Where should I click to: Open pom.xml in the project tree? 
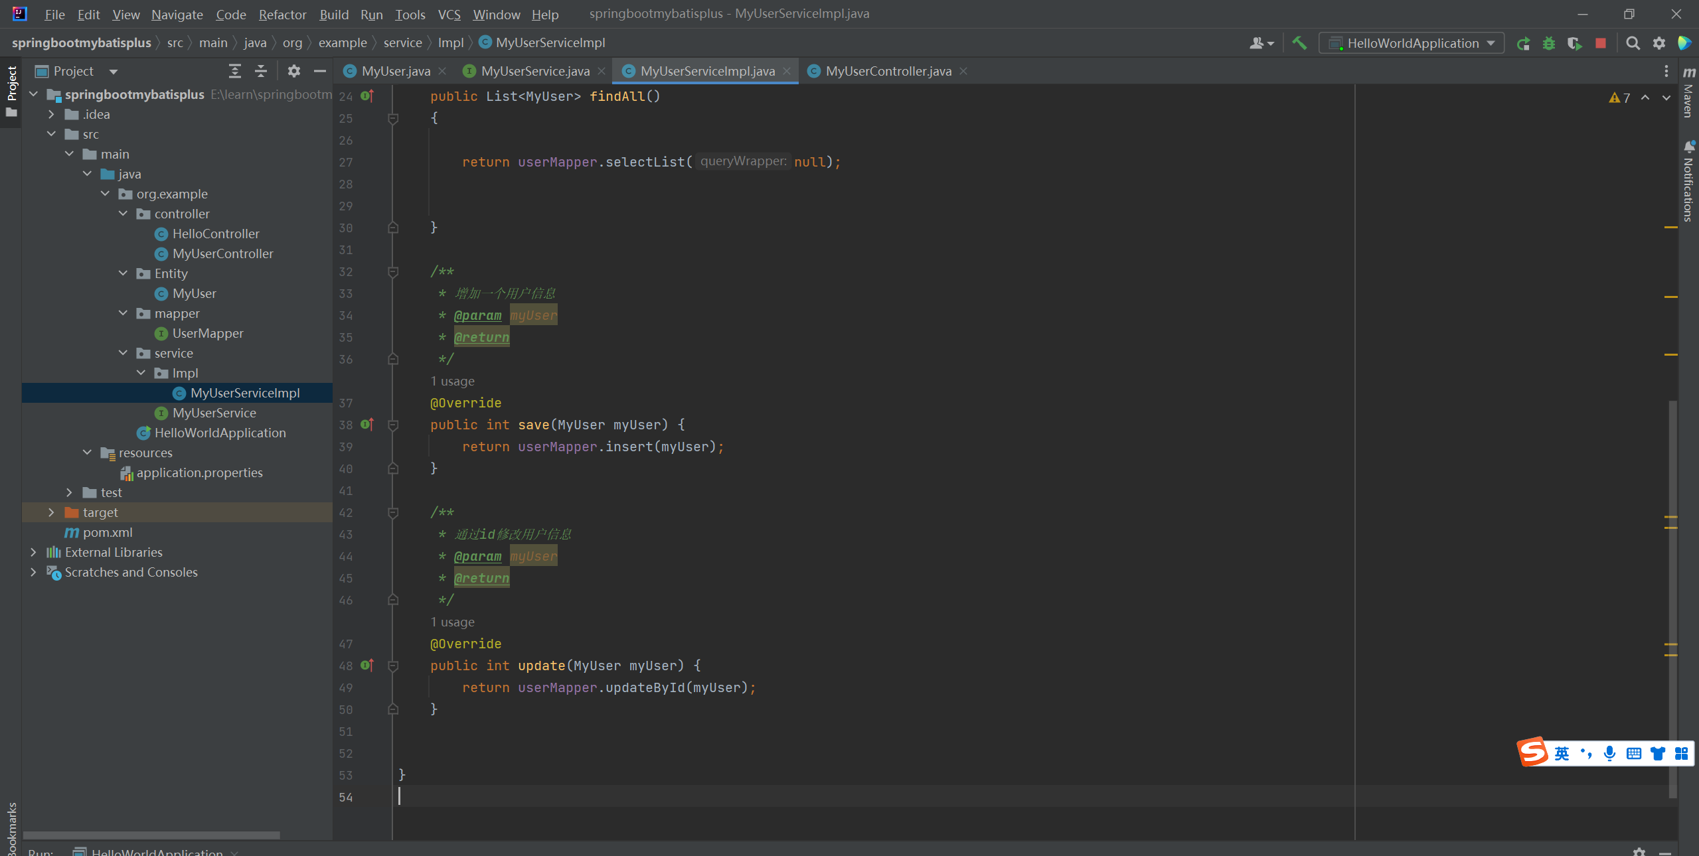coord(108,532)
